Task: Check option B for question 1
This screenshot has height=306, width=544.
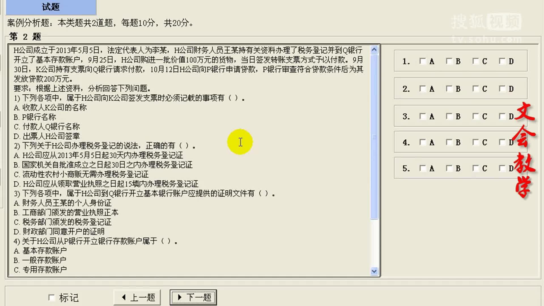Action: [449, 61]
